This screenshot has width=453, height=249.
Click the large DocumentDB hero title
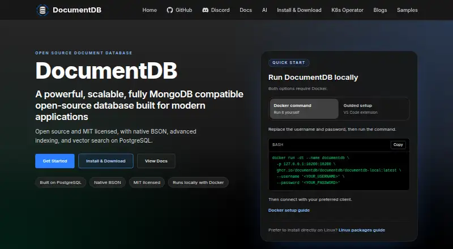tap(106, 71)
